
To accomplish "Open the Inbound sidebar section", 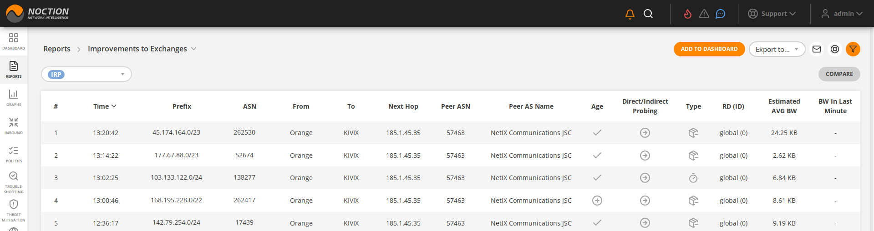I will (14, 126).
